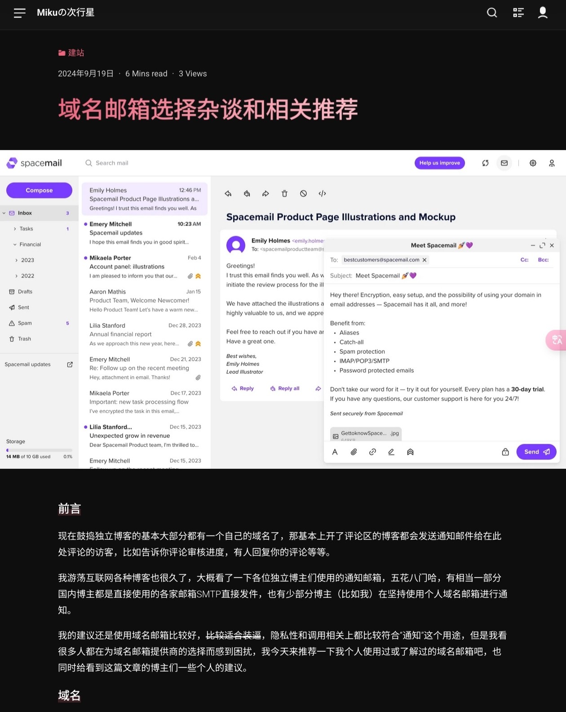Expand the Meet Spacemail compose window
The height and width of the screenshot is (712, 566).
click(542, 245)
